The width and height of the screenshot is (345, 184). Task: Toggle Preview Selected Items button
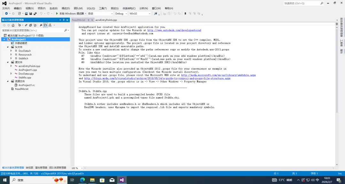(45, 25)
